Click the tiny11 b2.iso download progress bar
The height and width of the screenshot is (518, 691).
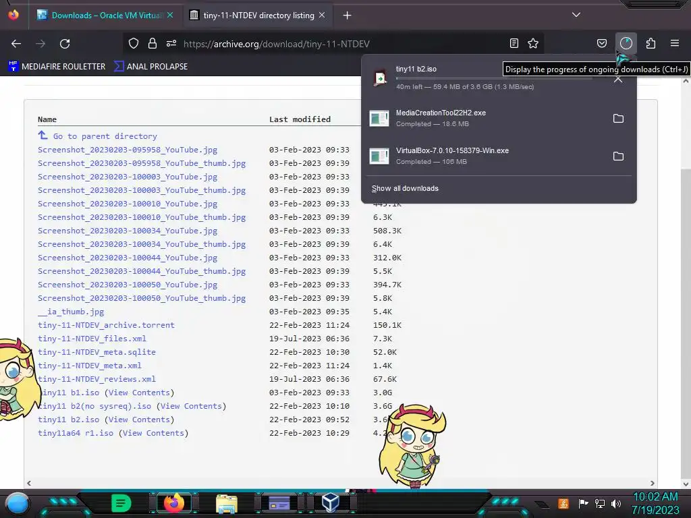(493, 78)
